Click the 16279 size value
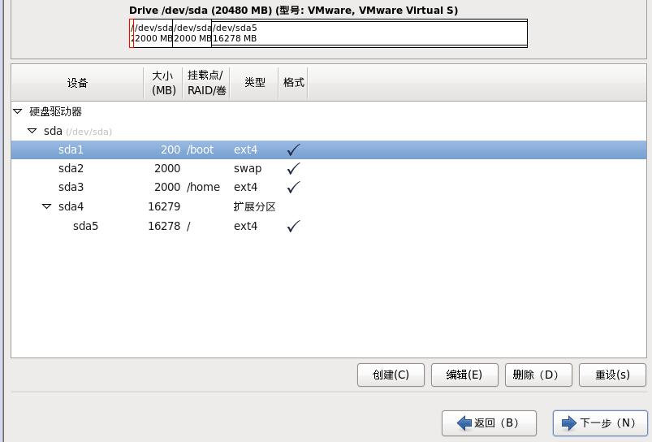Screen dimensions: 652x442 164,206
